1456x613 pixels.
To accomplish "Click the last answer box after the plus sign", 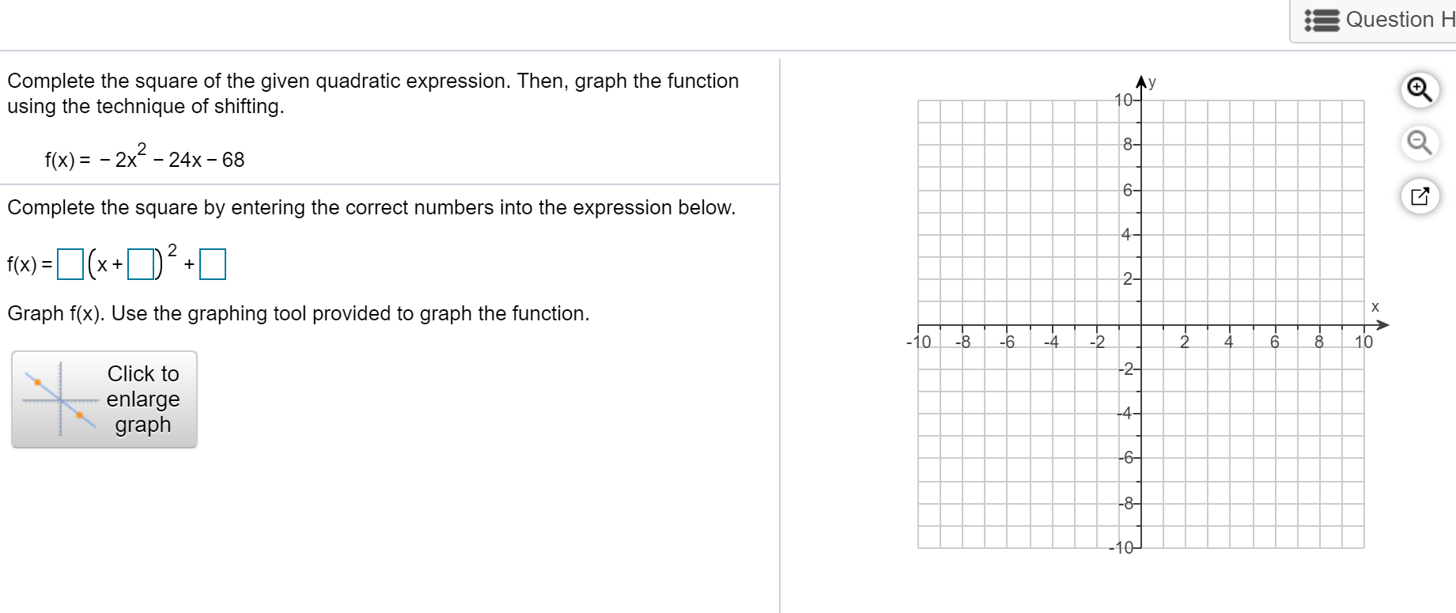I will [x=212, y=264].
